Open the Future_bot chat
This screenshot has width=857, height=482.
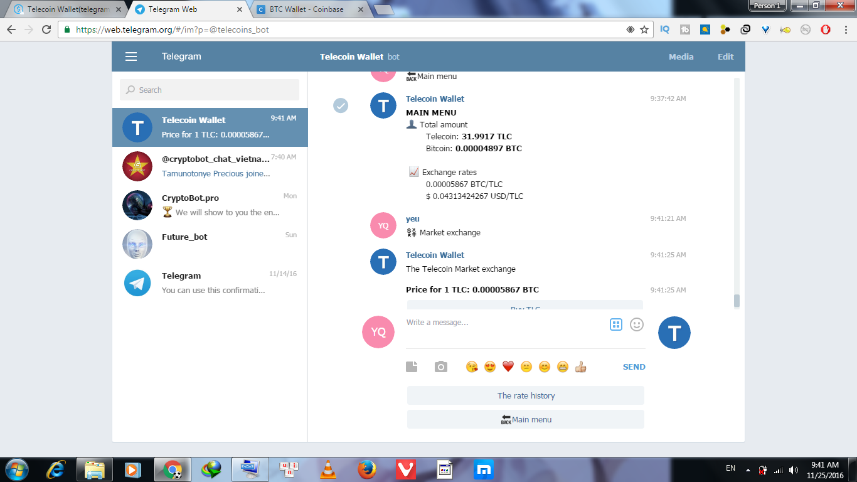210,244
